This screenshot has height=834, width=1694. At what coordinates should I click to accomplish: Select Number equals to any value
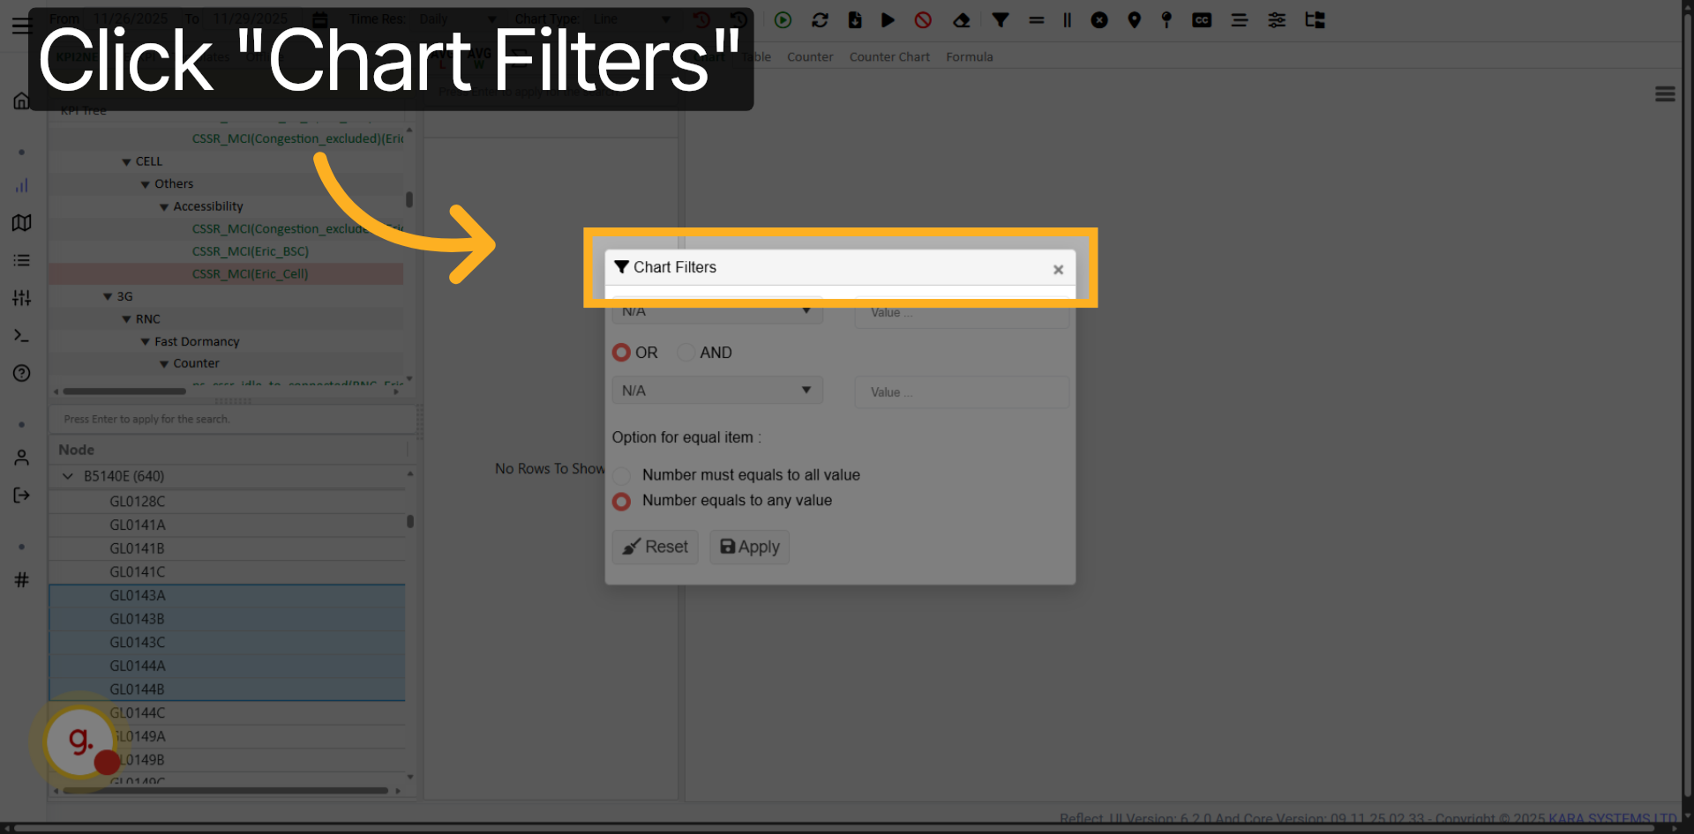[x=621, y=501]
